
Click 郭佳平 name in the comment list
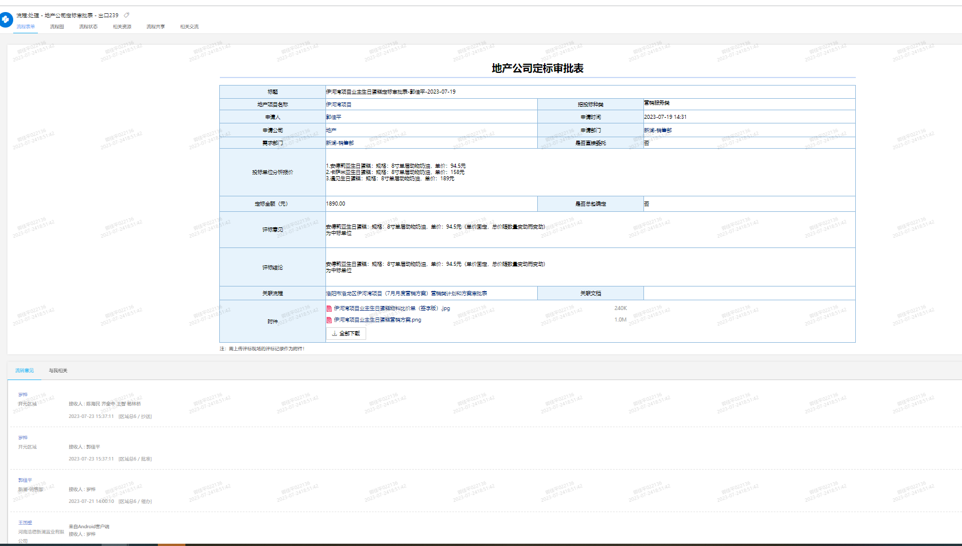pyautogui.click(x=25, y=481)
